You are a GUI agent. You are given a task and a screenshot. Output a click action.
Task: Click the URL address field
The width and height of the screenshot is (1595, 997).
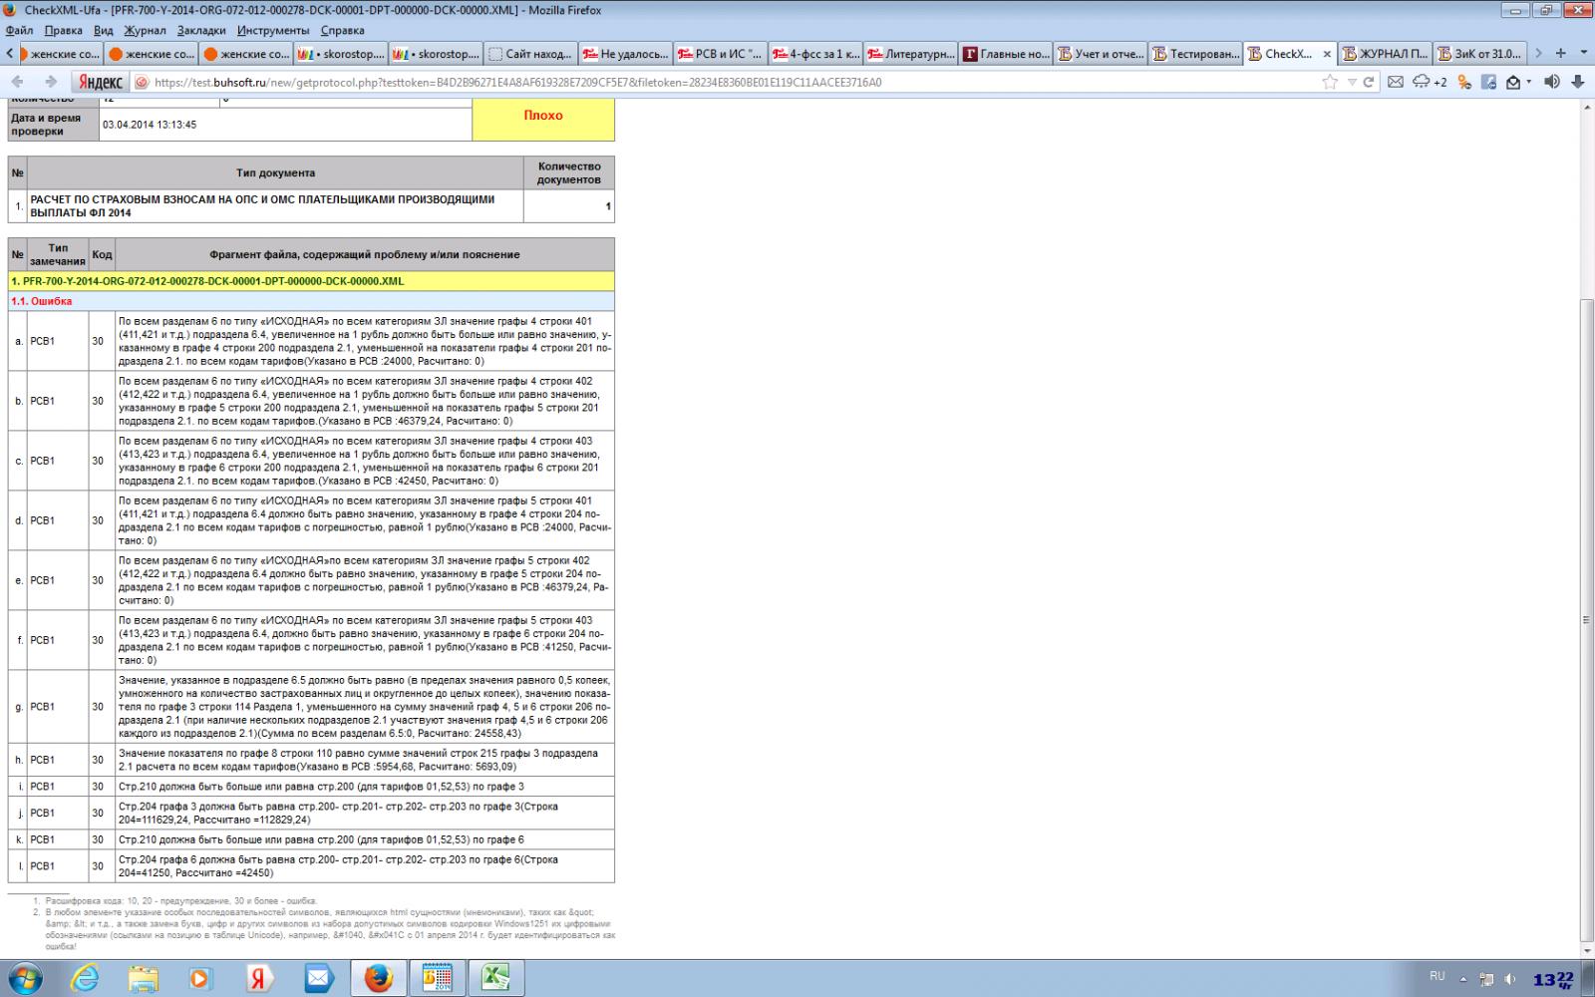coord(698,82)
